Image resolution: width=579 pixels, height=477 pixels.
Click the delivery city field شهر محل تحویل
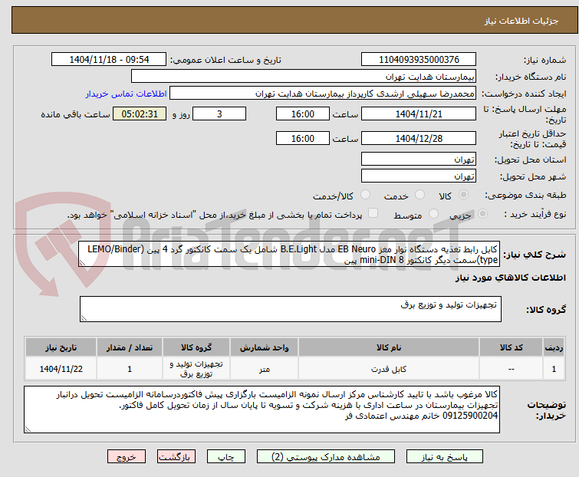(419, 176)
